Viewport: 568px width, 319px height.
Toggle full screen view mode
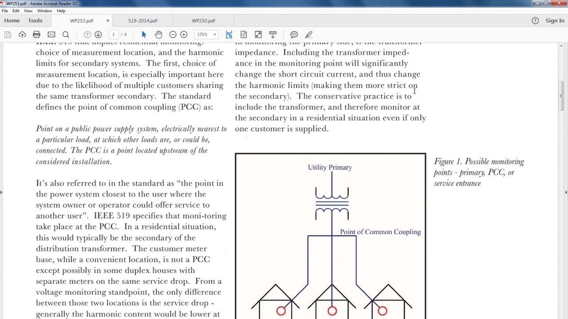click(258, 35)
